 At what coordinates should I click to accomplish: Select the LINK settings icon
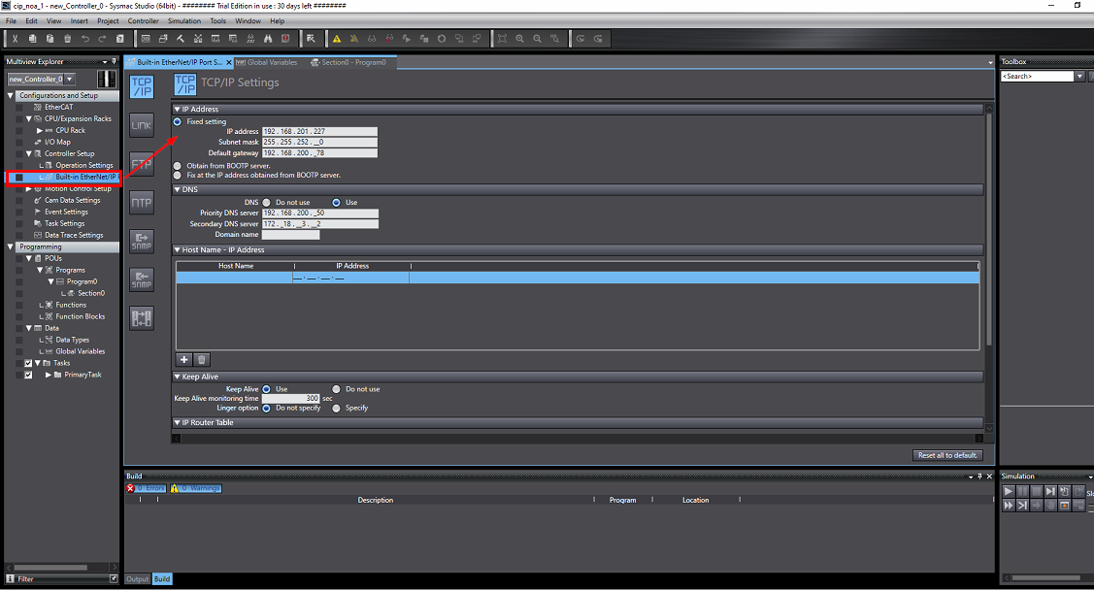coord(142,124)
